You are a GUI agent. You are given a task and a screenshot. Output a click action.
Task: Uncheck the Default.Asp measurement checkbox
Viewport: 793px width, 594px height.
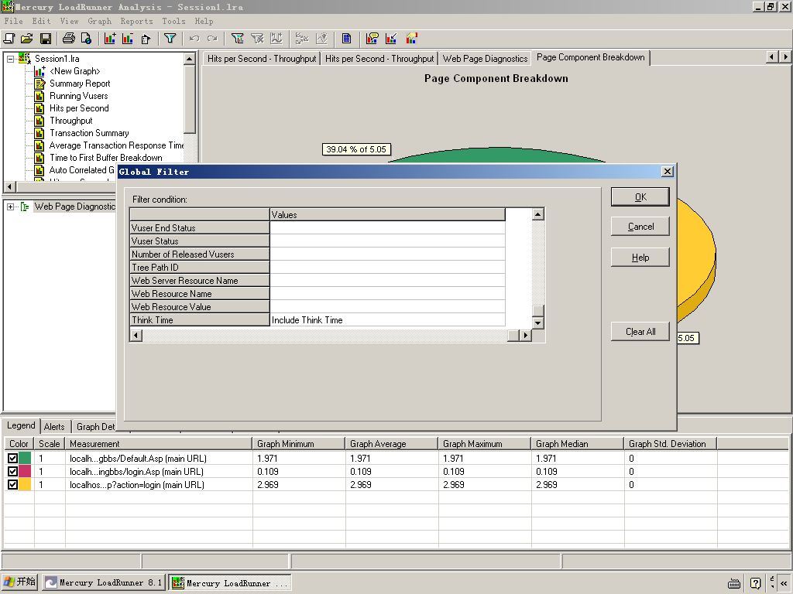pos(12,459)
